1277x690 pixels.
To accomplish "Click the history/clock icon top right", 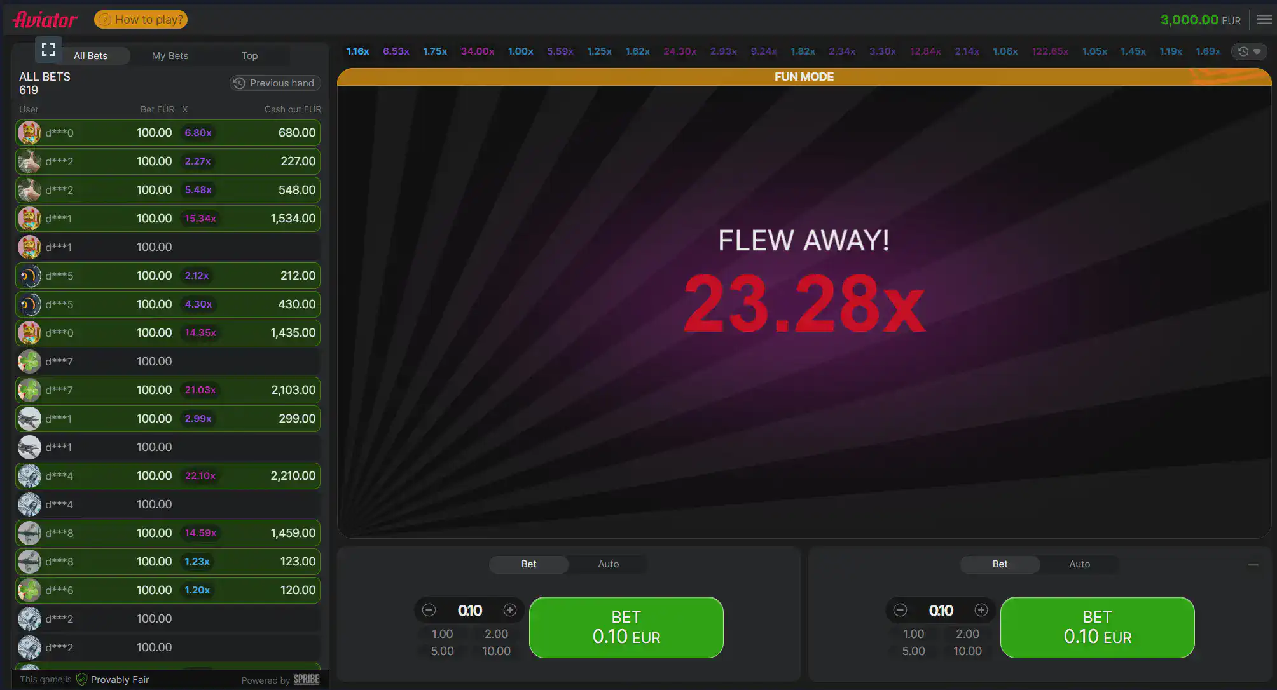I will (1244, 51).
